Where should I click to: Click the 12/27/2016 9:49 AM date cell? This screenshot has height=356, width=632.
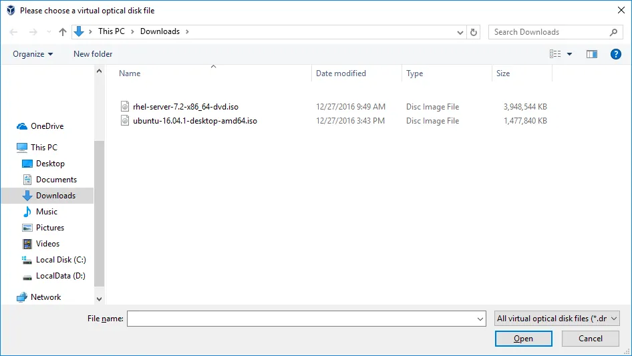click(351, 107)
